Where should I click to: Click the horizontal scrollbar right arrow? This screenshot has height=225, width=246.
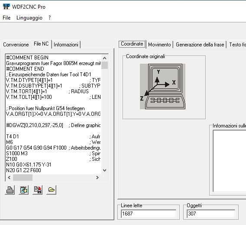(x=97, y=178)
